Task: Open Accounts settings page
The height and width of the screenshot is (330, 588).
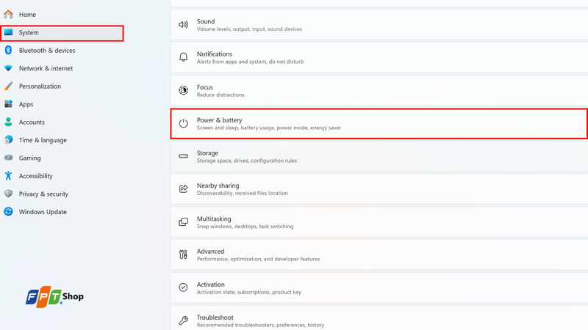Action: [x=32, y=122]
